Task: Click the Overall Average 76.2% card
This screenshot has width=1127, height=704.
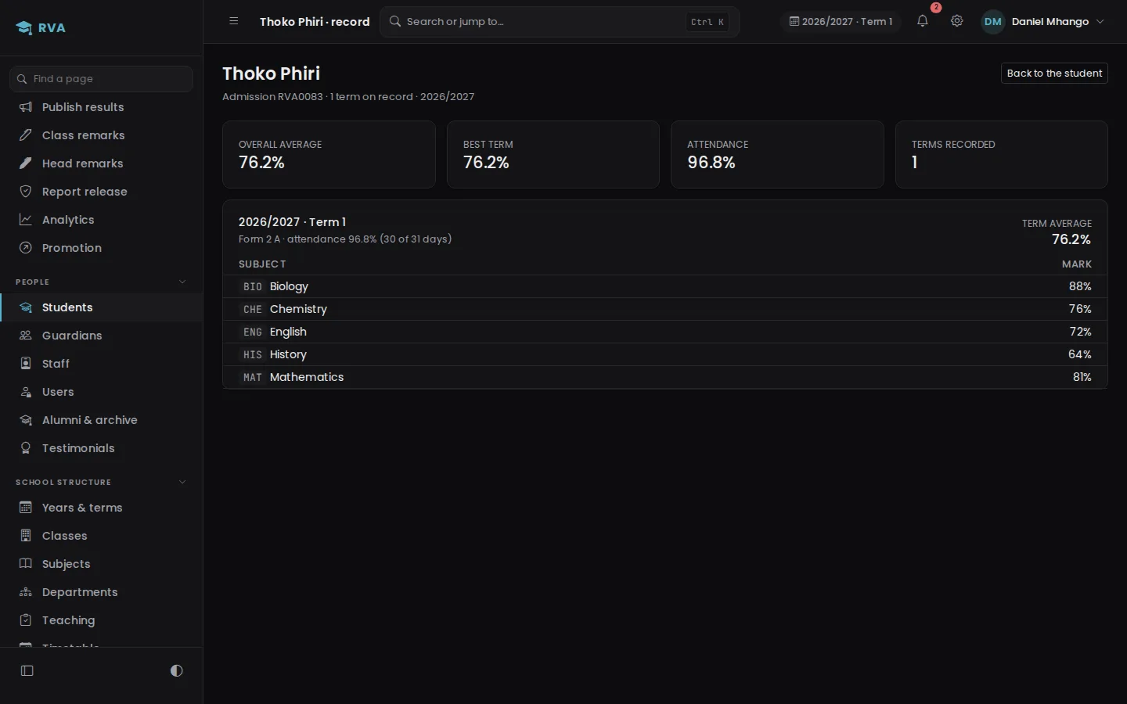Action: pyautogui.click(x=329, y=154)
